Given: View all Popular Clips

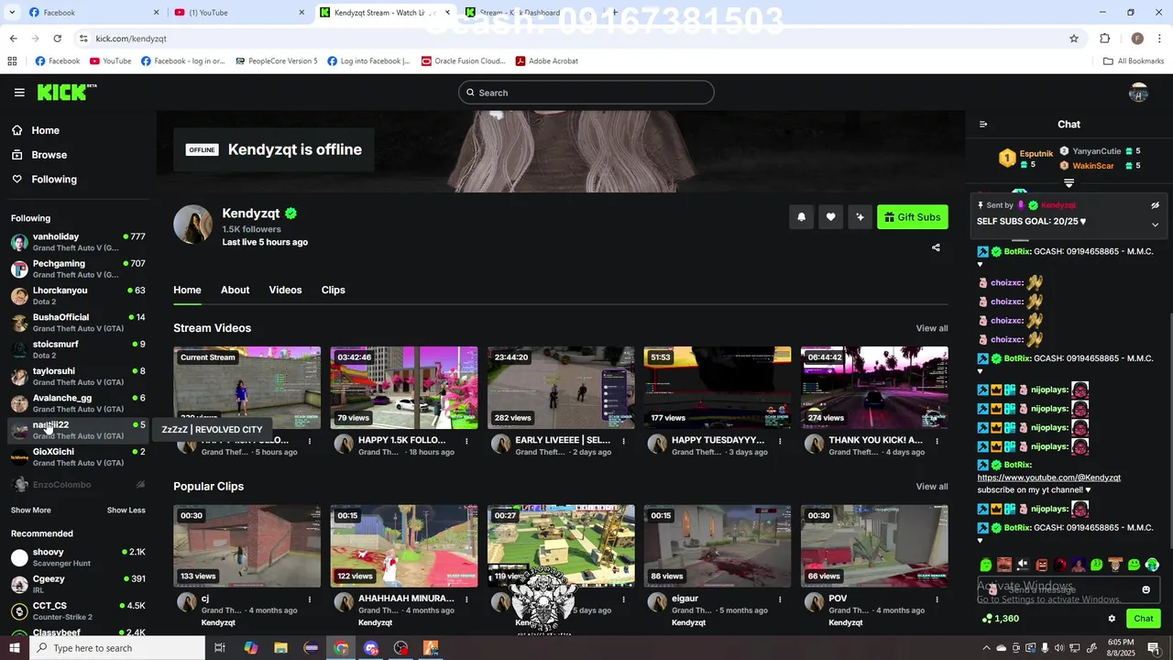Looking at the screenshot, I should 931,487.
